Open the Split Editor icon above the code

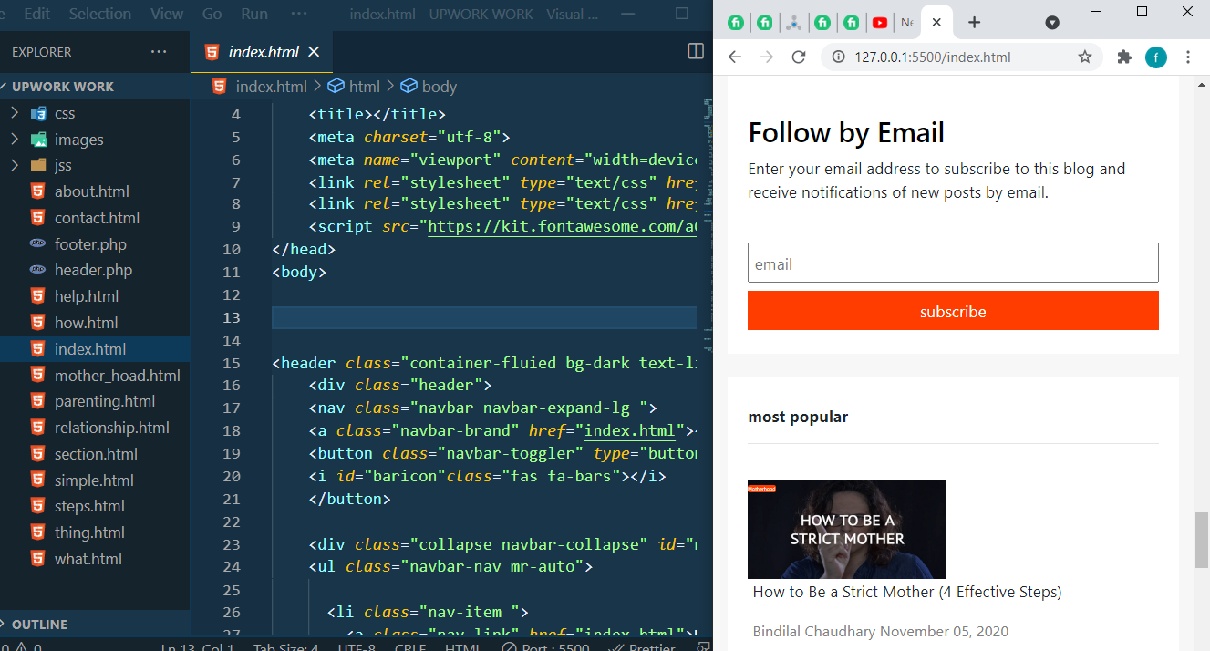coord(694,52)
